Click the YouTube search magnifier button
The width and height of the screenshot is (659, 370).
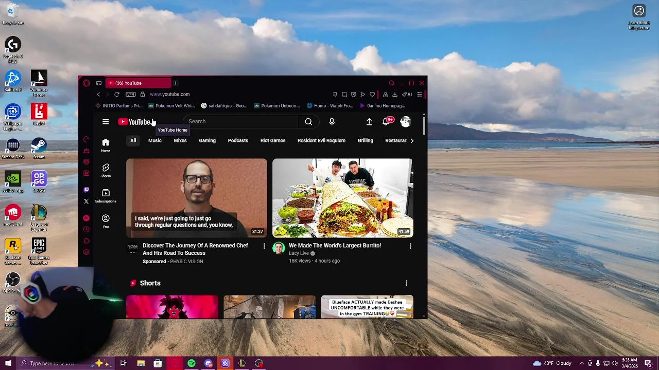coord(308,122)
